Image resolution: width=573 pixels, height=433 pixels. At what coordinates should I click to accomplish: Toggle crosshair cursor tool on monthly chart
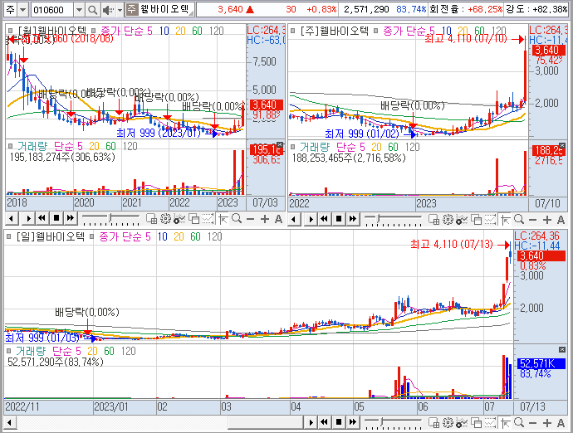point(223,219)
